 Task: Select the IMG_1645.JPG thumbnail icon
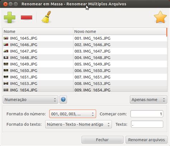coord(6,38)
